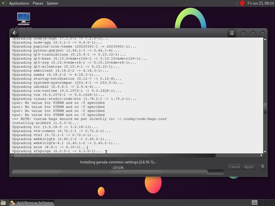The width and height of the screenshot is (275, 206).
Task: Click the scroll left arrow below the log
Action: [x=12, y=155]
